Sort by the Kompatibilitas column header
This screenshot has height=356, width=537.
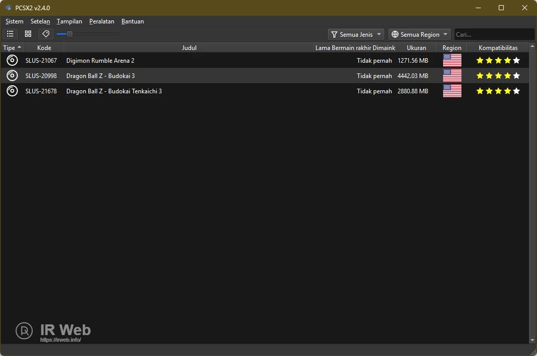click(x=498, y=47)
